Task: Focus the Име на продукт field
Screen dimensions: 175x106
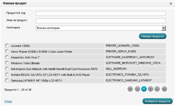Action: [100, 21]
